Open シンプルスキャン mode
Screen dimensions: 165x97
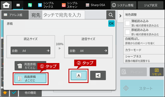point(70,5)
